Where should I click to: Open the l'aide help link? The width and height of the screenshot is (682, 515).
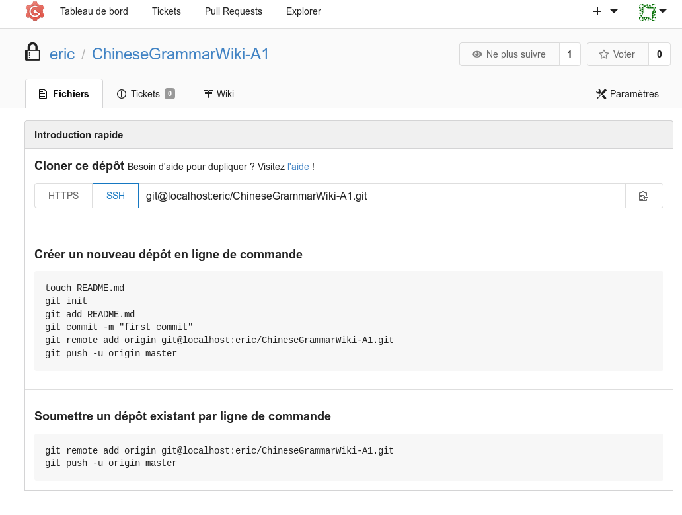[x=298, y=167]
